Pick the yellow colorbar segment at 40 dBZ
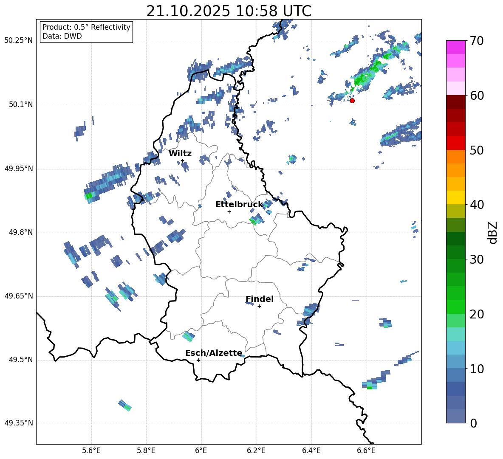503x459 pixels. 456,197
